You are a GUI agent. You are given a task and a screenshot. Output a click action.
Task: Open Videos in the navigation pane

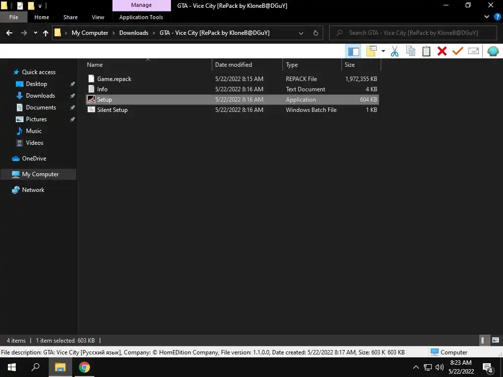(x=34, y=143)
